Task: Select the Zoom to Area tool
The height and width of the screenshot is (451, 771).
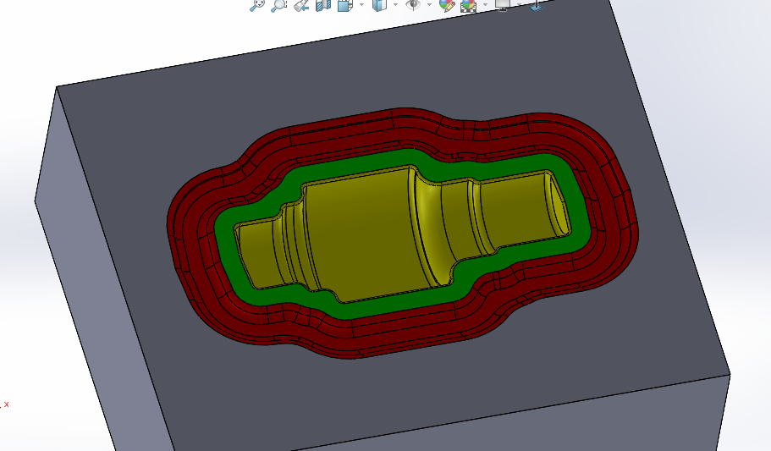Action: (x=278, y=5)
